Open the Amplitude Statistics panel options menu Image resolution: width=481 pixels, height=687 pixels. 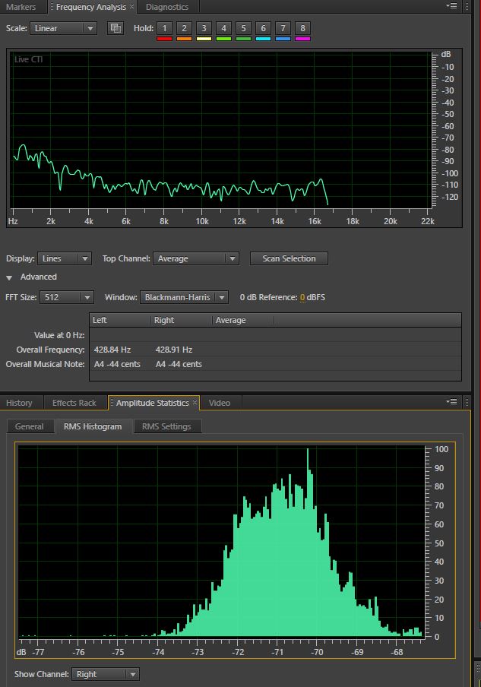click(x=453, y=402)
